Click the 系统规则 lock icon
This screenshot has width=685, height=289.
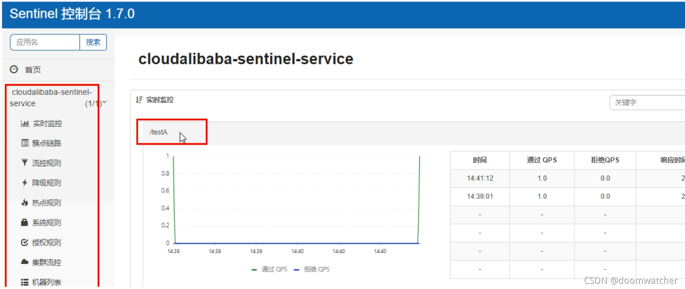[25, 223]
